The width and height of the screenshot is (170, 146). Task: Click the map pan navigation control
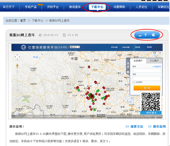click(17, 57)
